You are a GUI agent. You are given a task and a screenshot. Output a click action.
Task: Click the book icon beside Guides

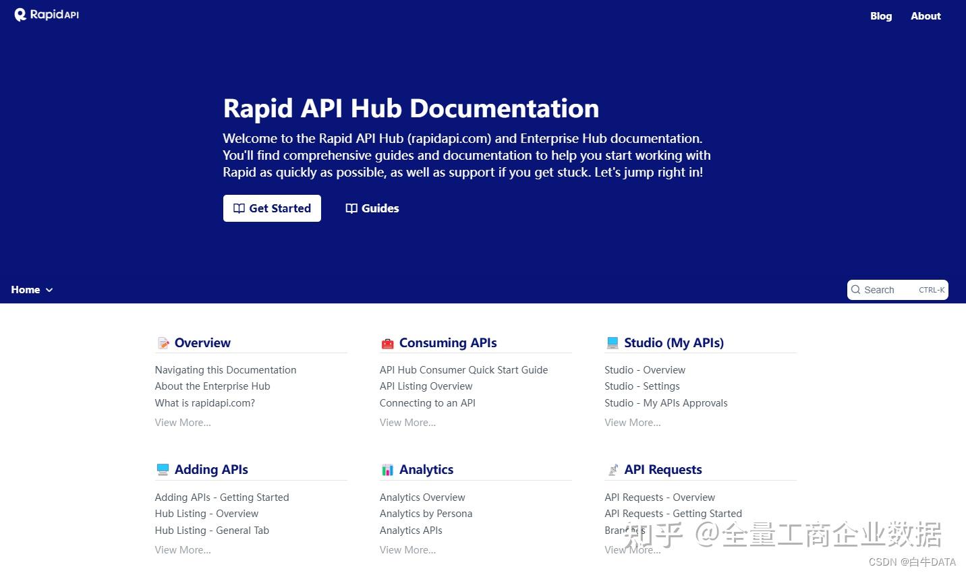click(x=351, y=208)
